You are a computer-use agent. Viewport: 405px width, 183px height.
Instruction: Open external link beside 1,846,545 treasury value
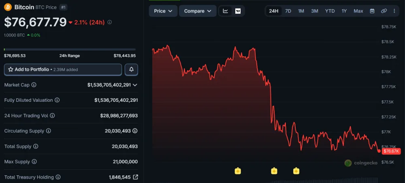pyautogui.click(x=135, y=177)
